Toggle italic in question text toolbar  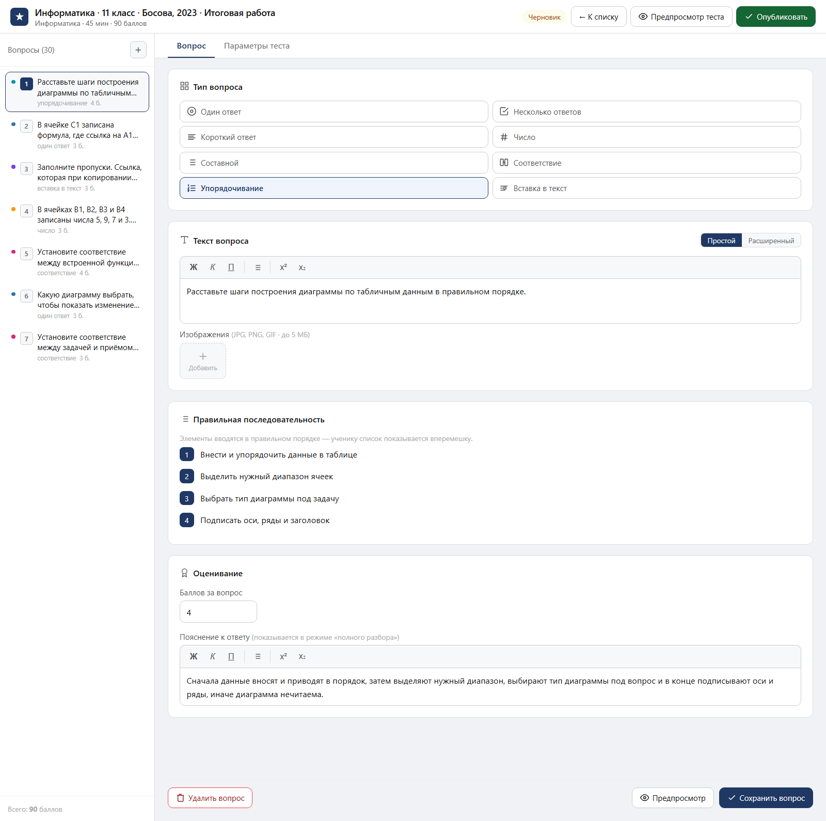tap(213, 267)
